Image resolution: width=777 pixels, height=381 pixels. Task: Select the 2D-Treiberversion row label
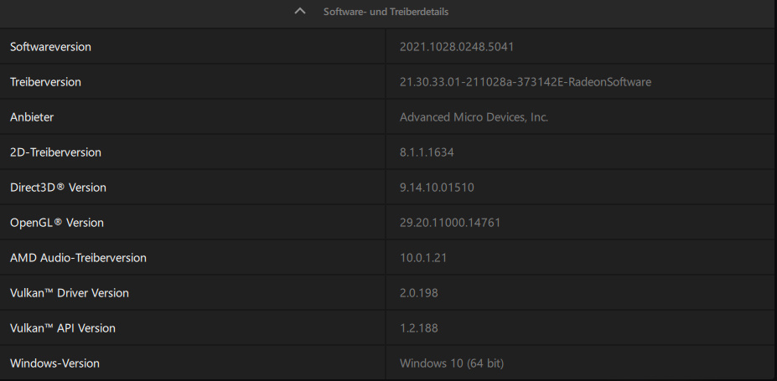[55, 152]
